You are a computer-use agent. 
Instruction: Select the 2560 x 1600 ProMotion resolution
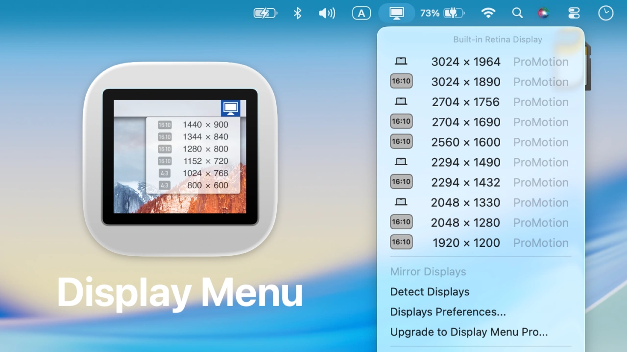(x=465, y=142)
